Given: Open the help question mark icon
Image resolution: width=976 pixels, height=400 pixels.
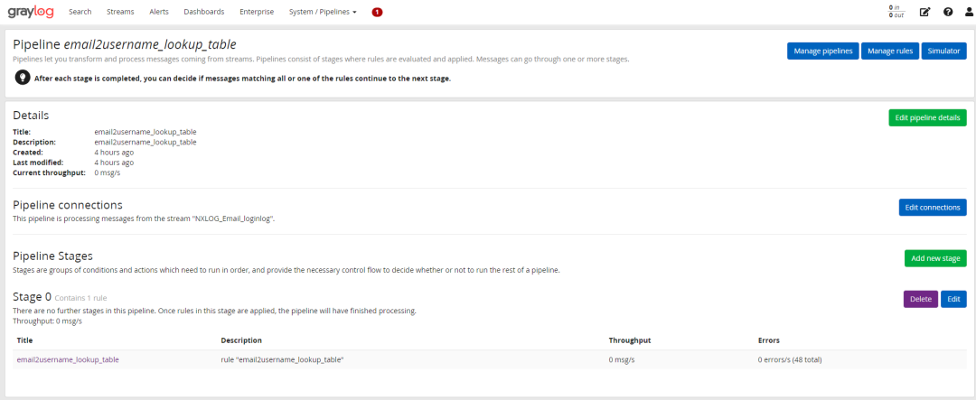Looking at the screenshot, I should (948, 12).
